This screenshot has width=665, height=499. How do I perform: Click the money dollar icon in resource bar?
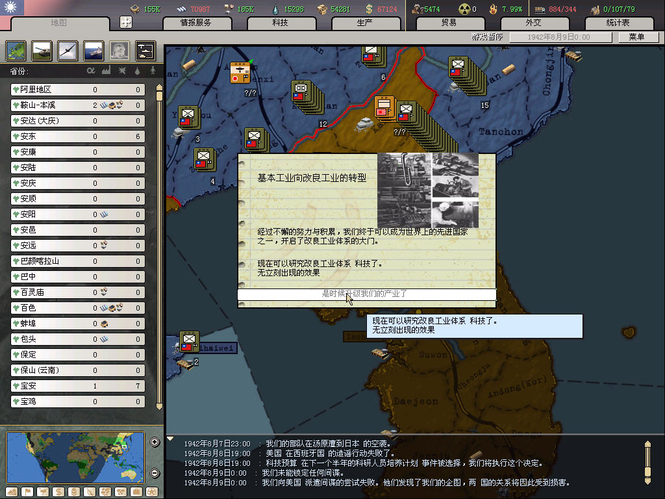tap(369, 8)
